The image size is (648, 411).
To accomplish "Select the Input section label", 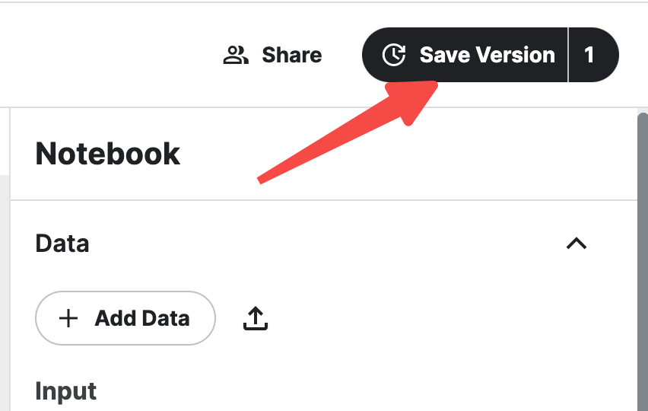I will pyautogui.click(x=66, y=391).
